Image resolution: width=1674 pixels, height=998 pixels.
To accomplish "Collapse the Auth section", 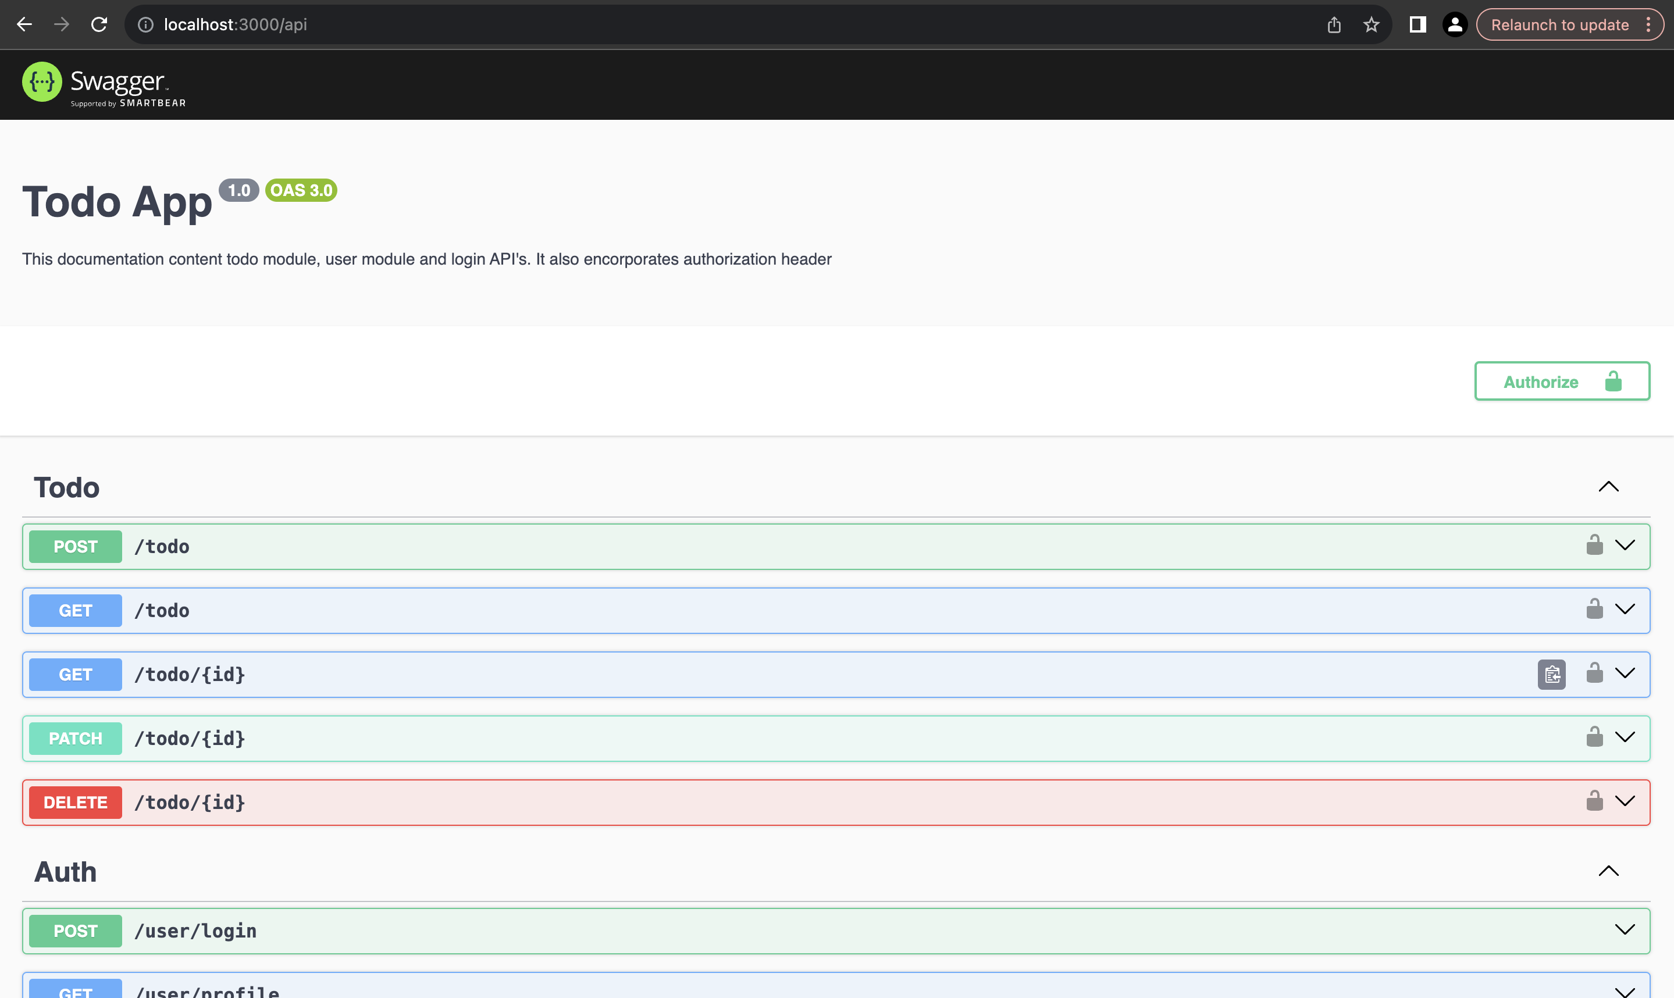I will pos(1608,872).
